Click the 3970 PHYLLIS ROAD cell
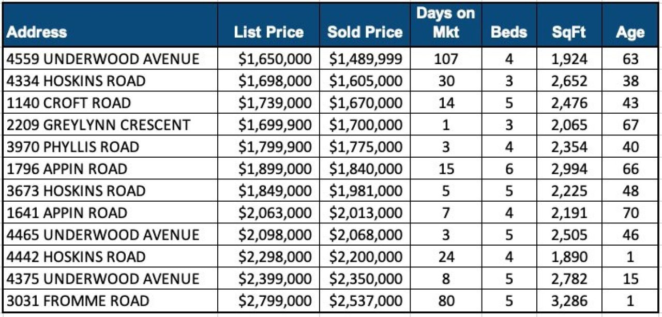Image resolution: width=662 pixels, height=317 pixels. [73, 147]
